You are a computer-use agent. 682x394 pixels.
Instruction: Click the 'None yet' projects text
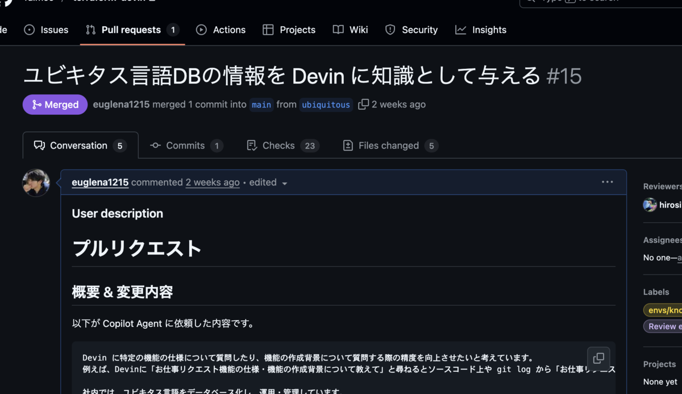coord(660,381)
